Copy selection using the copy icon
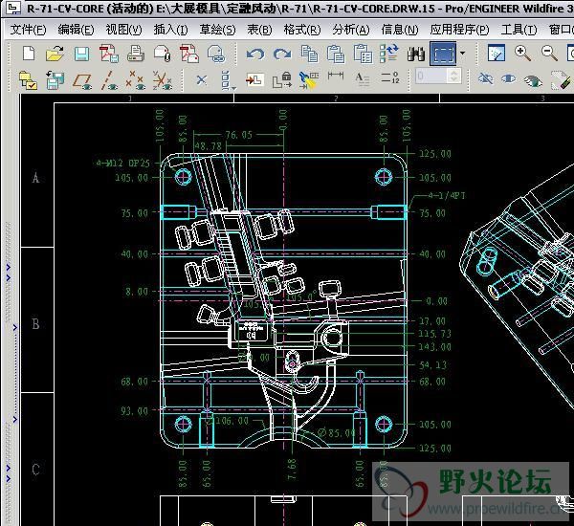 pyautogui.click(x=309, y=54)
